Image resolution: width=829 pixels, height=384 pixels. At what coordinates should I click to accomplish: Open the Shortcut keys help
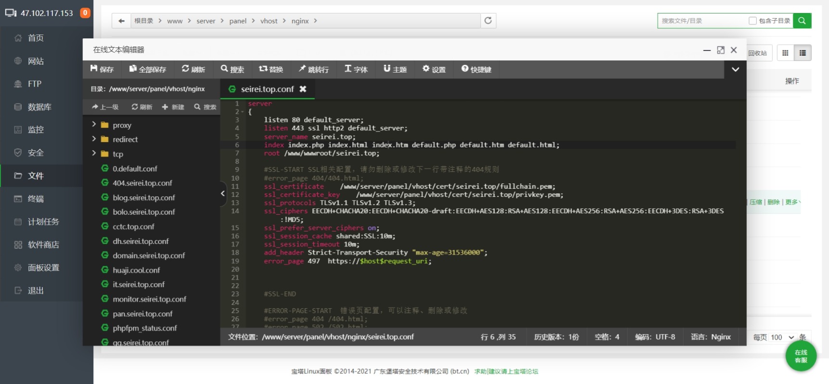(x=476, y=69)
